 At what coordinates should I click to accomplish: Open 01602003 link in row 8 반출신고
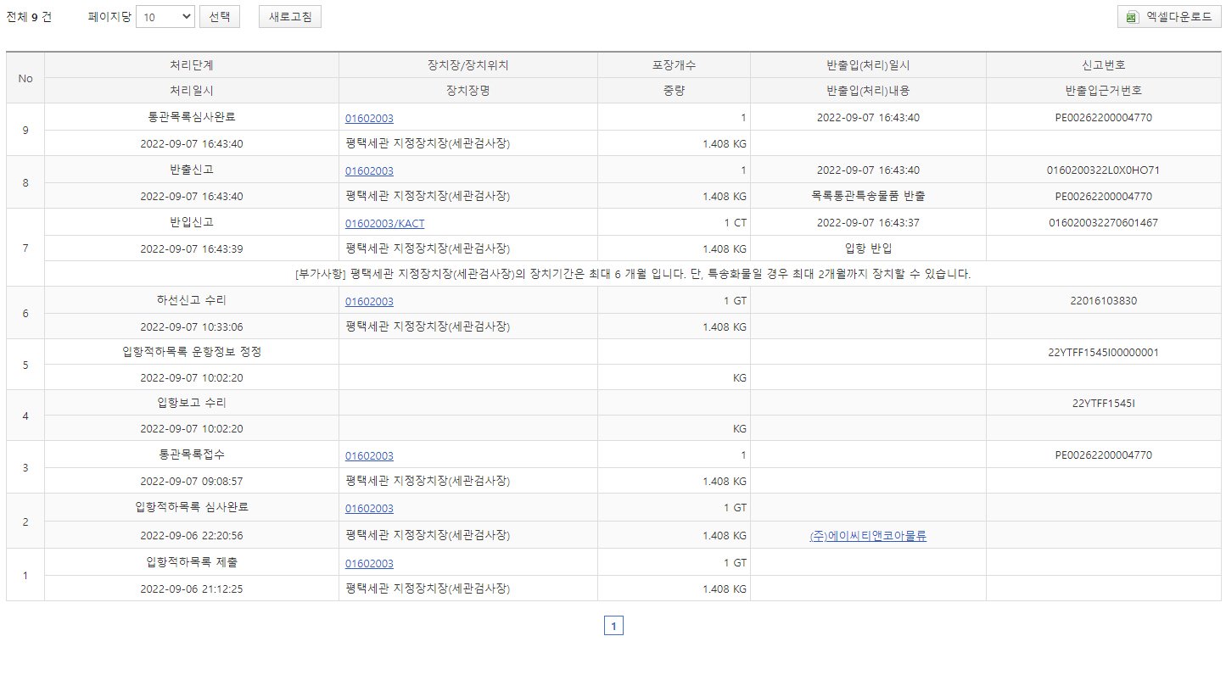point(369,171)
